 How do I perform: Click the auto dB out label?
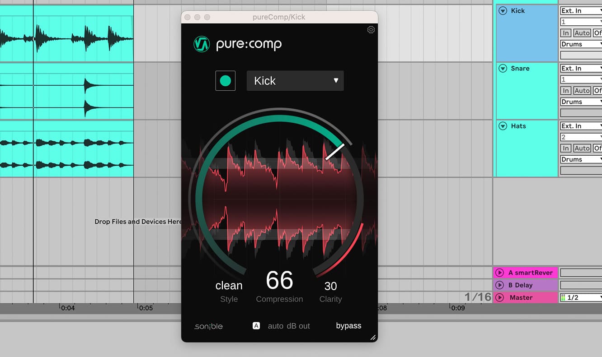[x=289, y=326]
